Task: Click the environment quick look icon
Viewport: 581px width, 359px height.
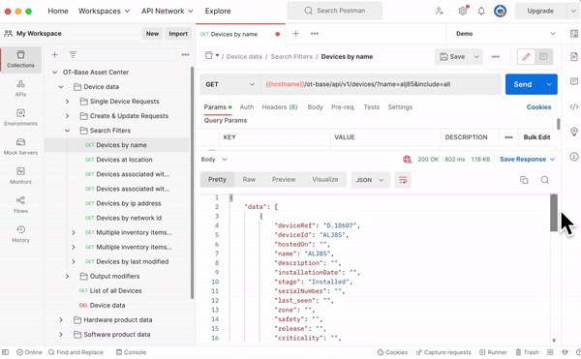Action: pos(574,34)
